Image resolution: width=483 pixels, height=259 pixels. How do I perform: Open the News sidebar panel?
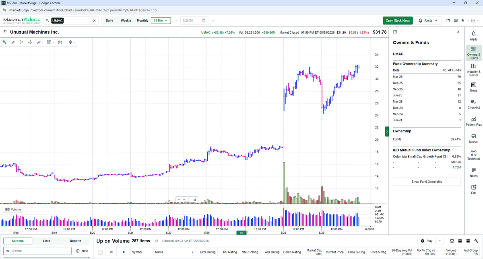(473, 87)
